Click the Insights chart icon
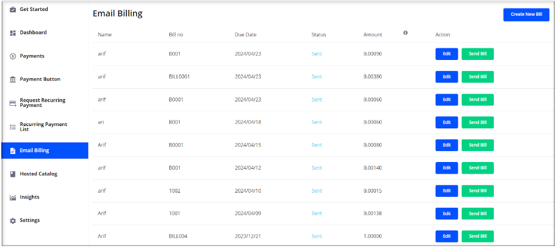Image resolution: width=557 pixels, height=247 pixels. click(x=13, y=197)
